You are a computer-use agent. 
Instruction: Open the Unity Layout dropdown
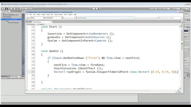185,9
